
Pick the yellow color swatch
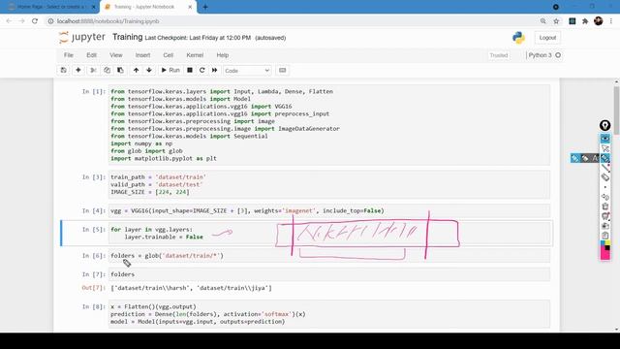[x=607, y=243]
